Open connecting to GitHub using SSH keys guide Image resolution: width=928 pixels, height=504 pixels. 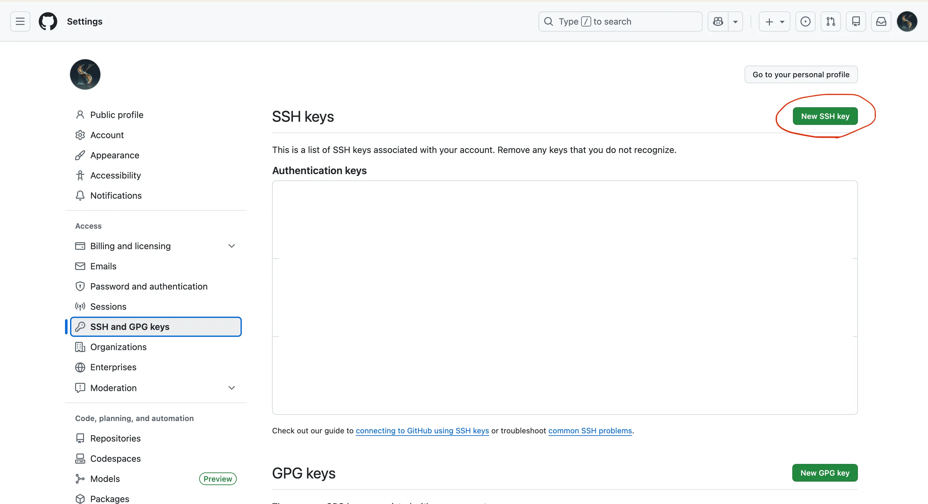(422, 431)
